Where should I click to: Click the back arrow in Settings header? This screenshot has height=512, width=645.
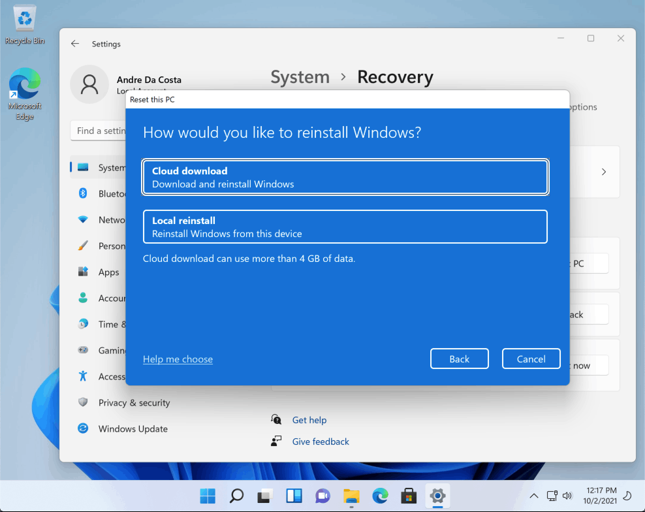[75, 43]
